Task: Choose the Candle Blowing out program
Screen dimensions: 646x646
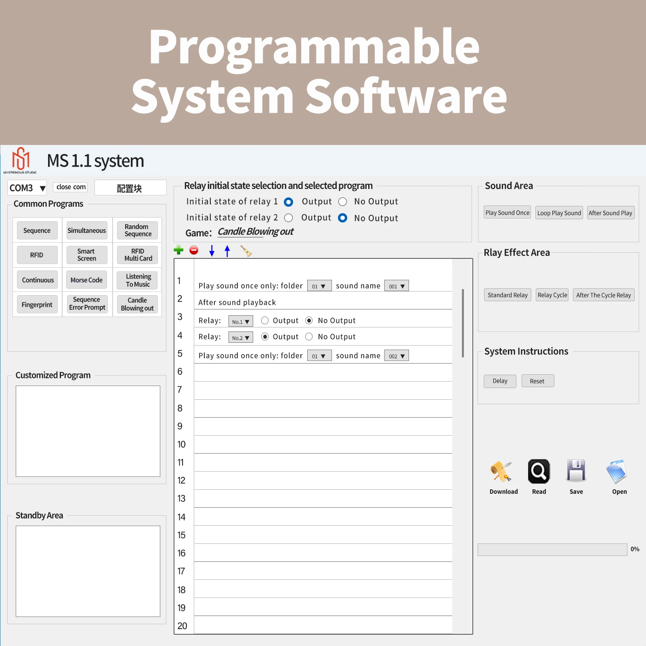Action: [137, 304]
